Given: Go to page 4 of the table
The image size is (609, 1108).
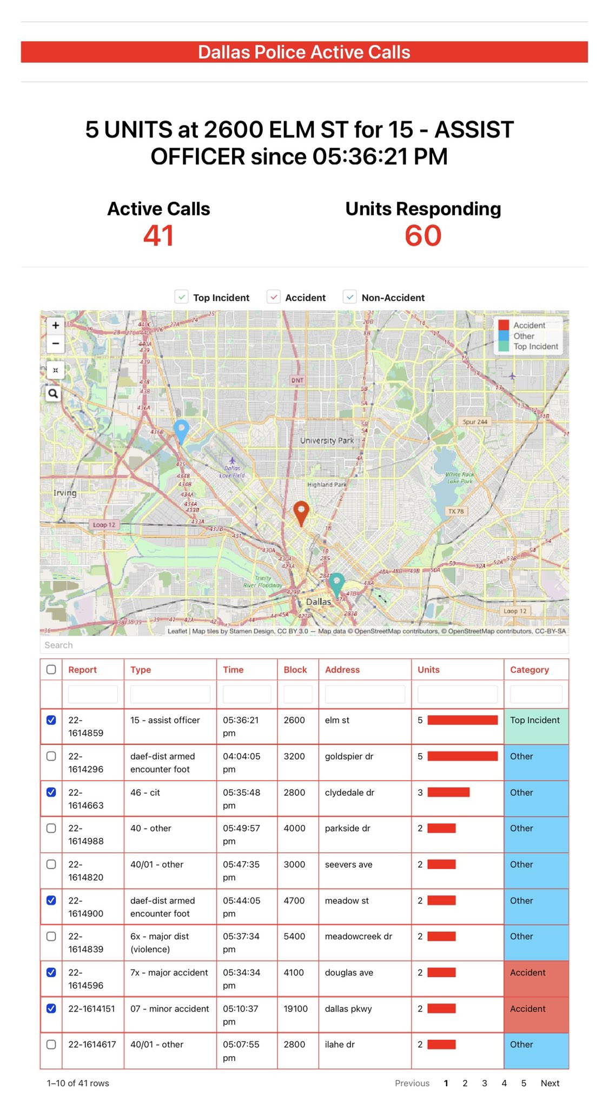Looking at the screenshot, I should point(504,1083).
